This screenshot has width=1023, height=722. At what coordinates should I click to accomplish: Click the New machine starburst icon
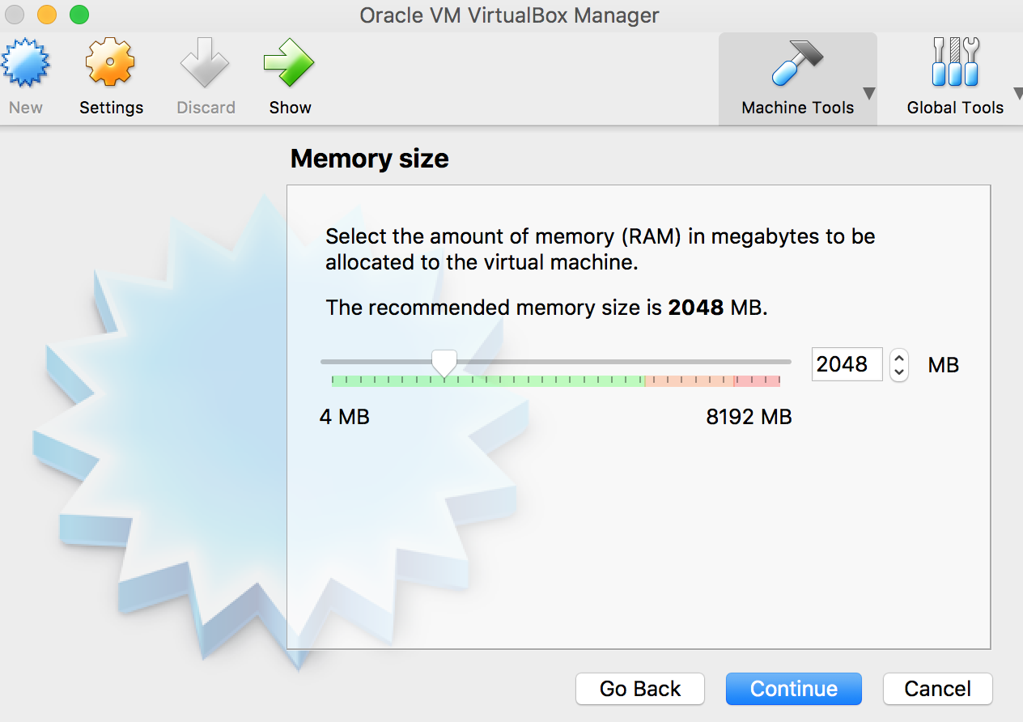[25, 63]
